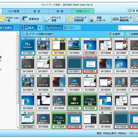
Task: Select SKY25019 terminal thumbnail
Action: 28,83
